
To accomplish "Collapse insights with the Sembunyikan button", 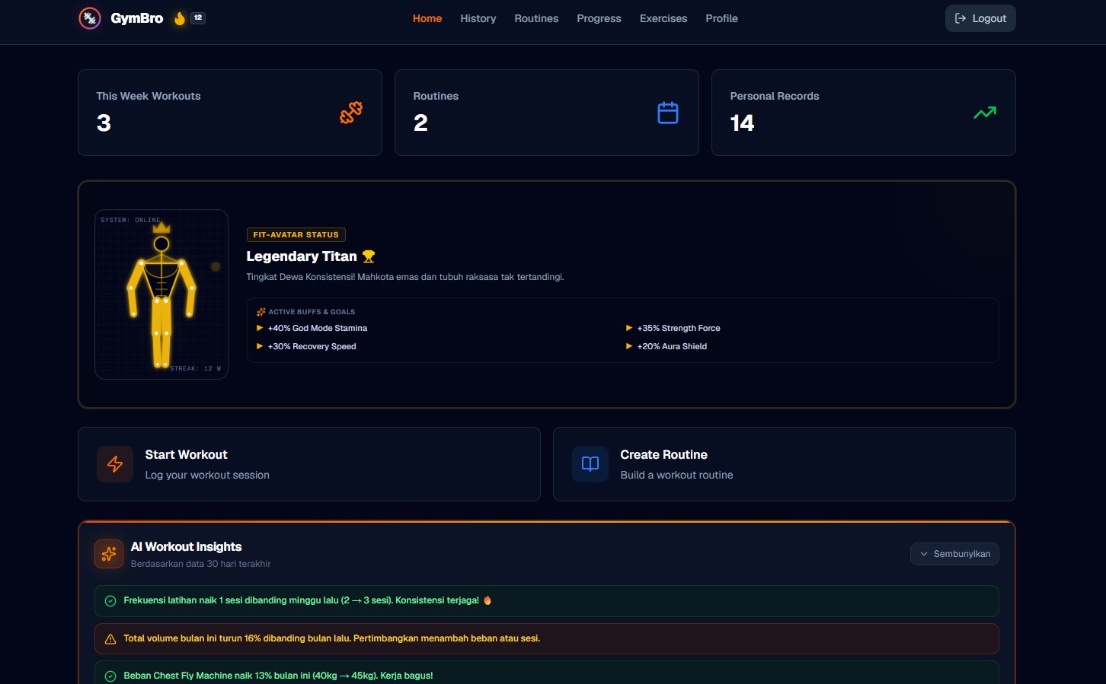I will click(954, 554).
